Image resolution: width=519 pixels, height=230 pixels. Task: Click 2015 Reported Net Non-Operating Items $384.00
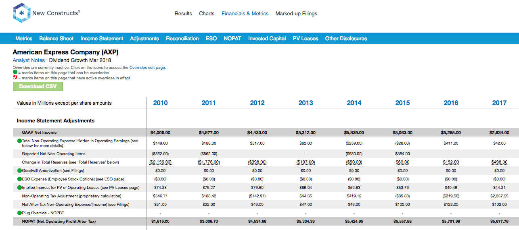click(x=402, y=154)
